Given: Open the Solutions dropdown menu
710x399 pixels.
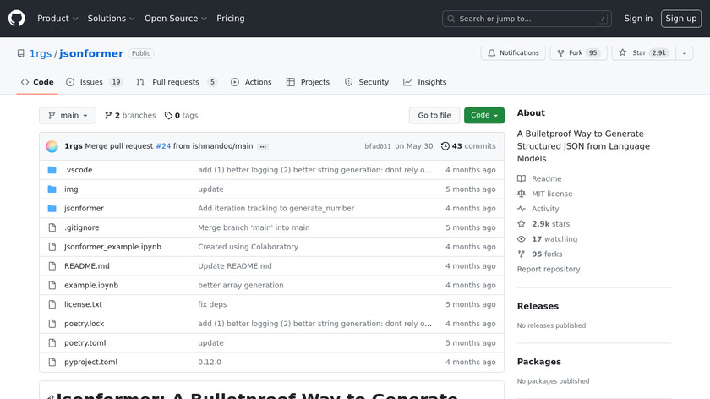Looking at the screenshot, I should [x=111, y=19].
